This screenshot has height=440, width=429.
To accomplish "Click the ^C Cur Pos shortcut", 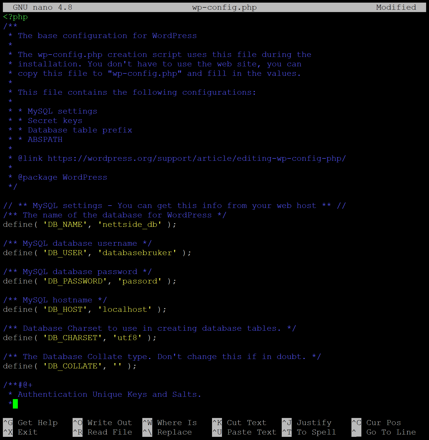I will (x=376, y=422).
